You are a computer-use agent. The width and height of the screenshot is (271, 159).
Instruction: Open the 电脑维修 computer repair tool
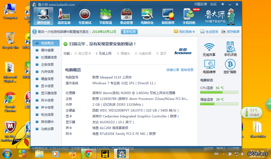point(209,67)
